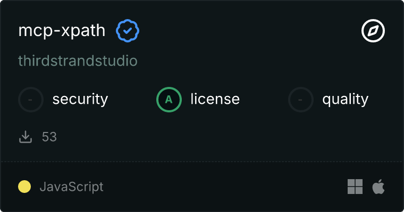
Task: Click the quality label text
Action: click(345, 99)
